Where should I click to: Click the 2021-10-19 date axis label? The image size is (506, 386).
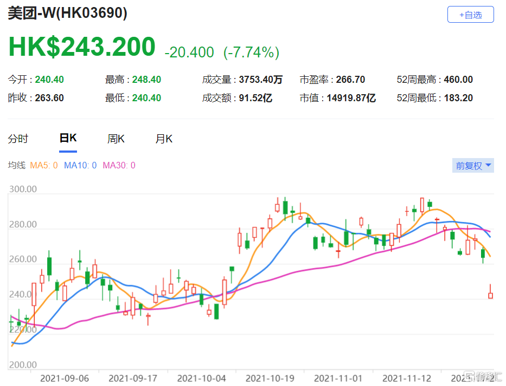pyautogui.click(x=270, y=378)
